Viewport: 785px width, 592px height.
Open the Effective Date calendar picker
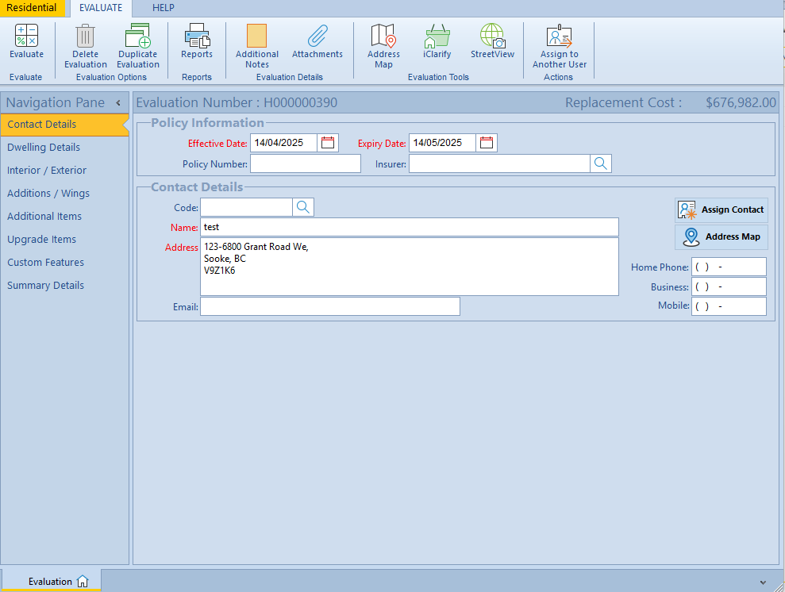(x=328, y=143)
